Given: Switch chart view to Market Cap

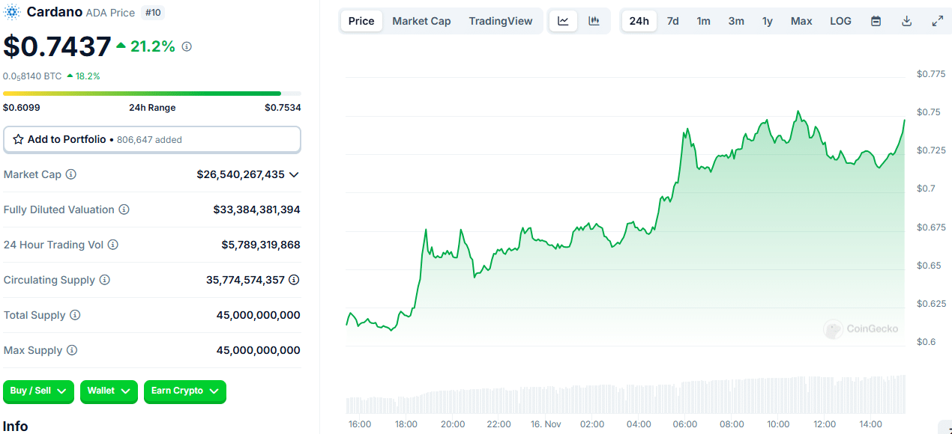Looking at the screenshot, I should 421,20.
